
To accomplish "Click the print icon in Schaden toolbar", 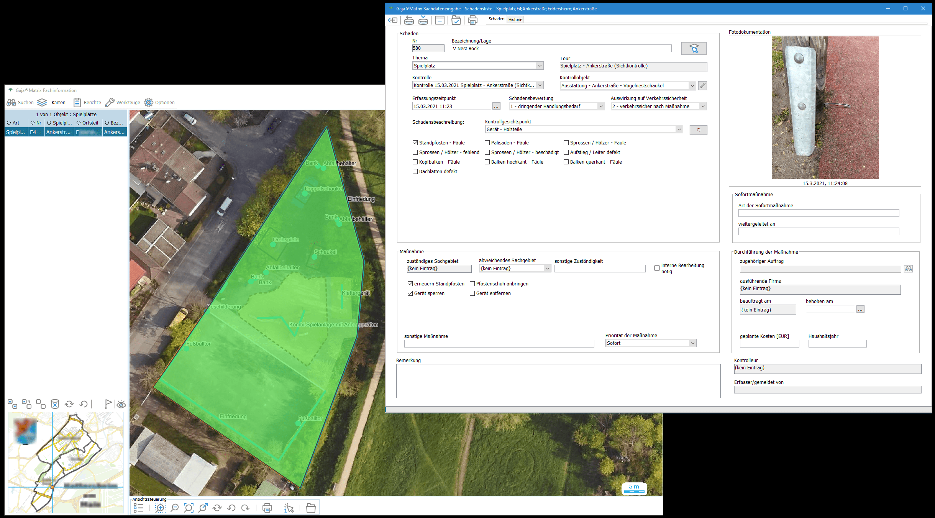I will tap(472, 20).
